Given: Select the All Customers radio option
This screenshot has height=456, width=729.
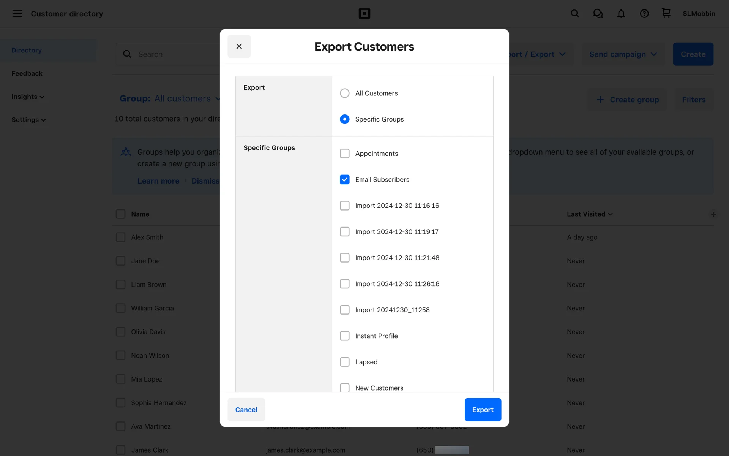Looking at the screenshot, I should coord(344,93).
